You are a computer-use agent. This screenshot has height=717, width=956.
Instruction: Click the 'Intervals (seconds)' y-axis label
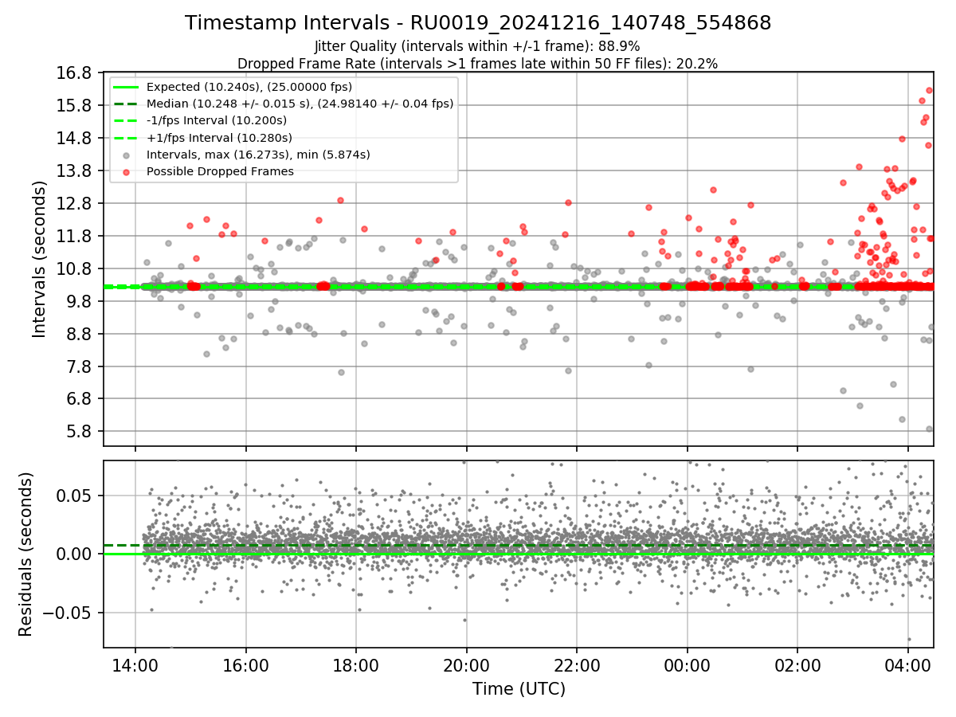pos(39,259)
